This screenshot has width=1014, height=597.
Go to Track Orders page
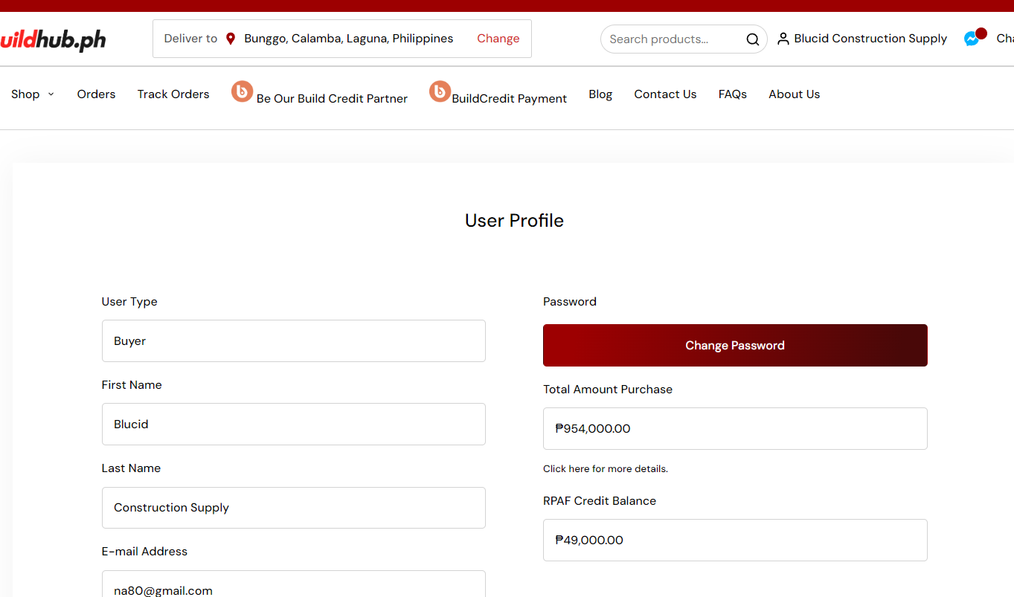173,94
